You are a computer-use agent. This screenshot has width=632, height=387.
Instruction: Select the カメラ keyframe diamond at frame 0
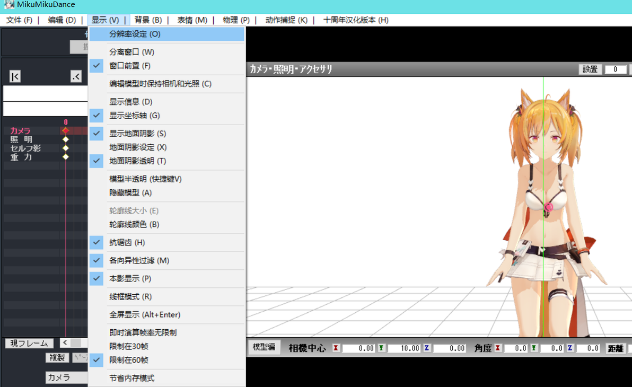pos(66,130)
